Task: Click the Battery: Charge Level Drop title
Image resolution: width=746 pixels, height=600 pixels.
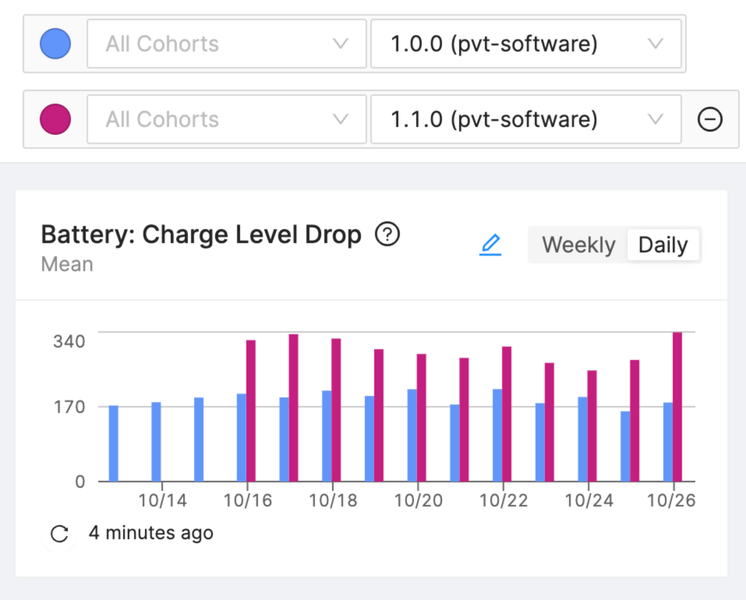Action: (201, 235)
